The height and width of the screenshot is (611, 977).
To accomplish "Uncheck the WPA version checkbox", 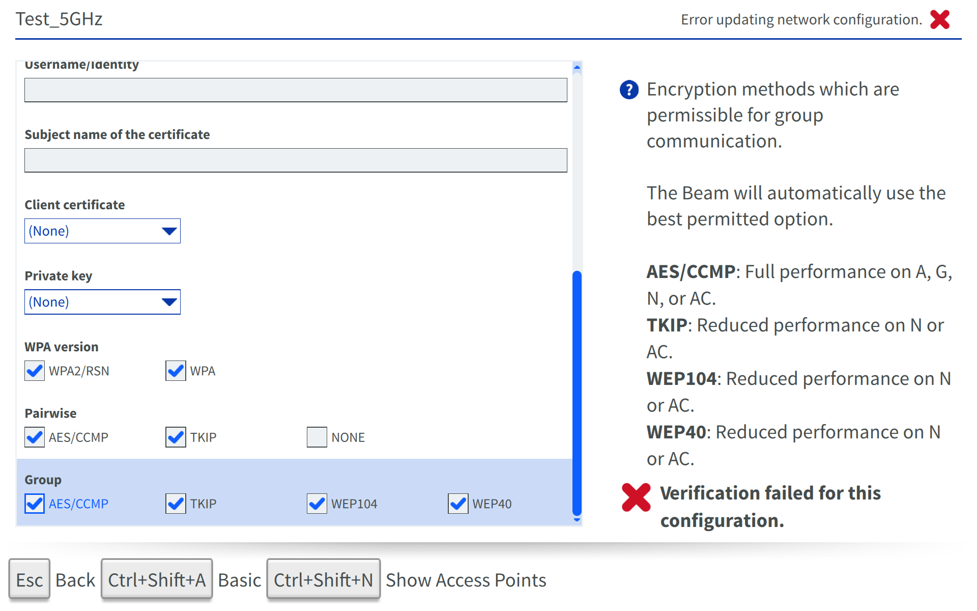I will [x=176, y=371].
